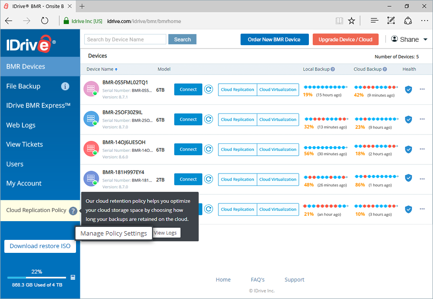Open the ellipsis options for device BMR-0S5FML02TQ1
This screenshot has width=433, height=299.
422,89
